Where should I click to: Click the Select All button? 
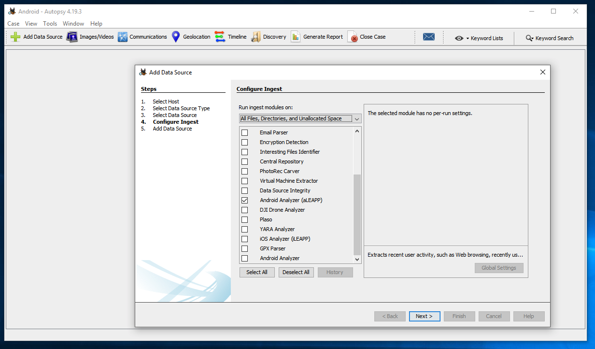pos(257,272)
